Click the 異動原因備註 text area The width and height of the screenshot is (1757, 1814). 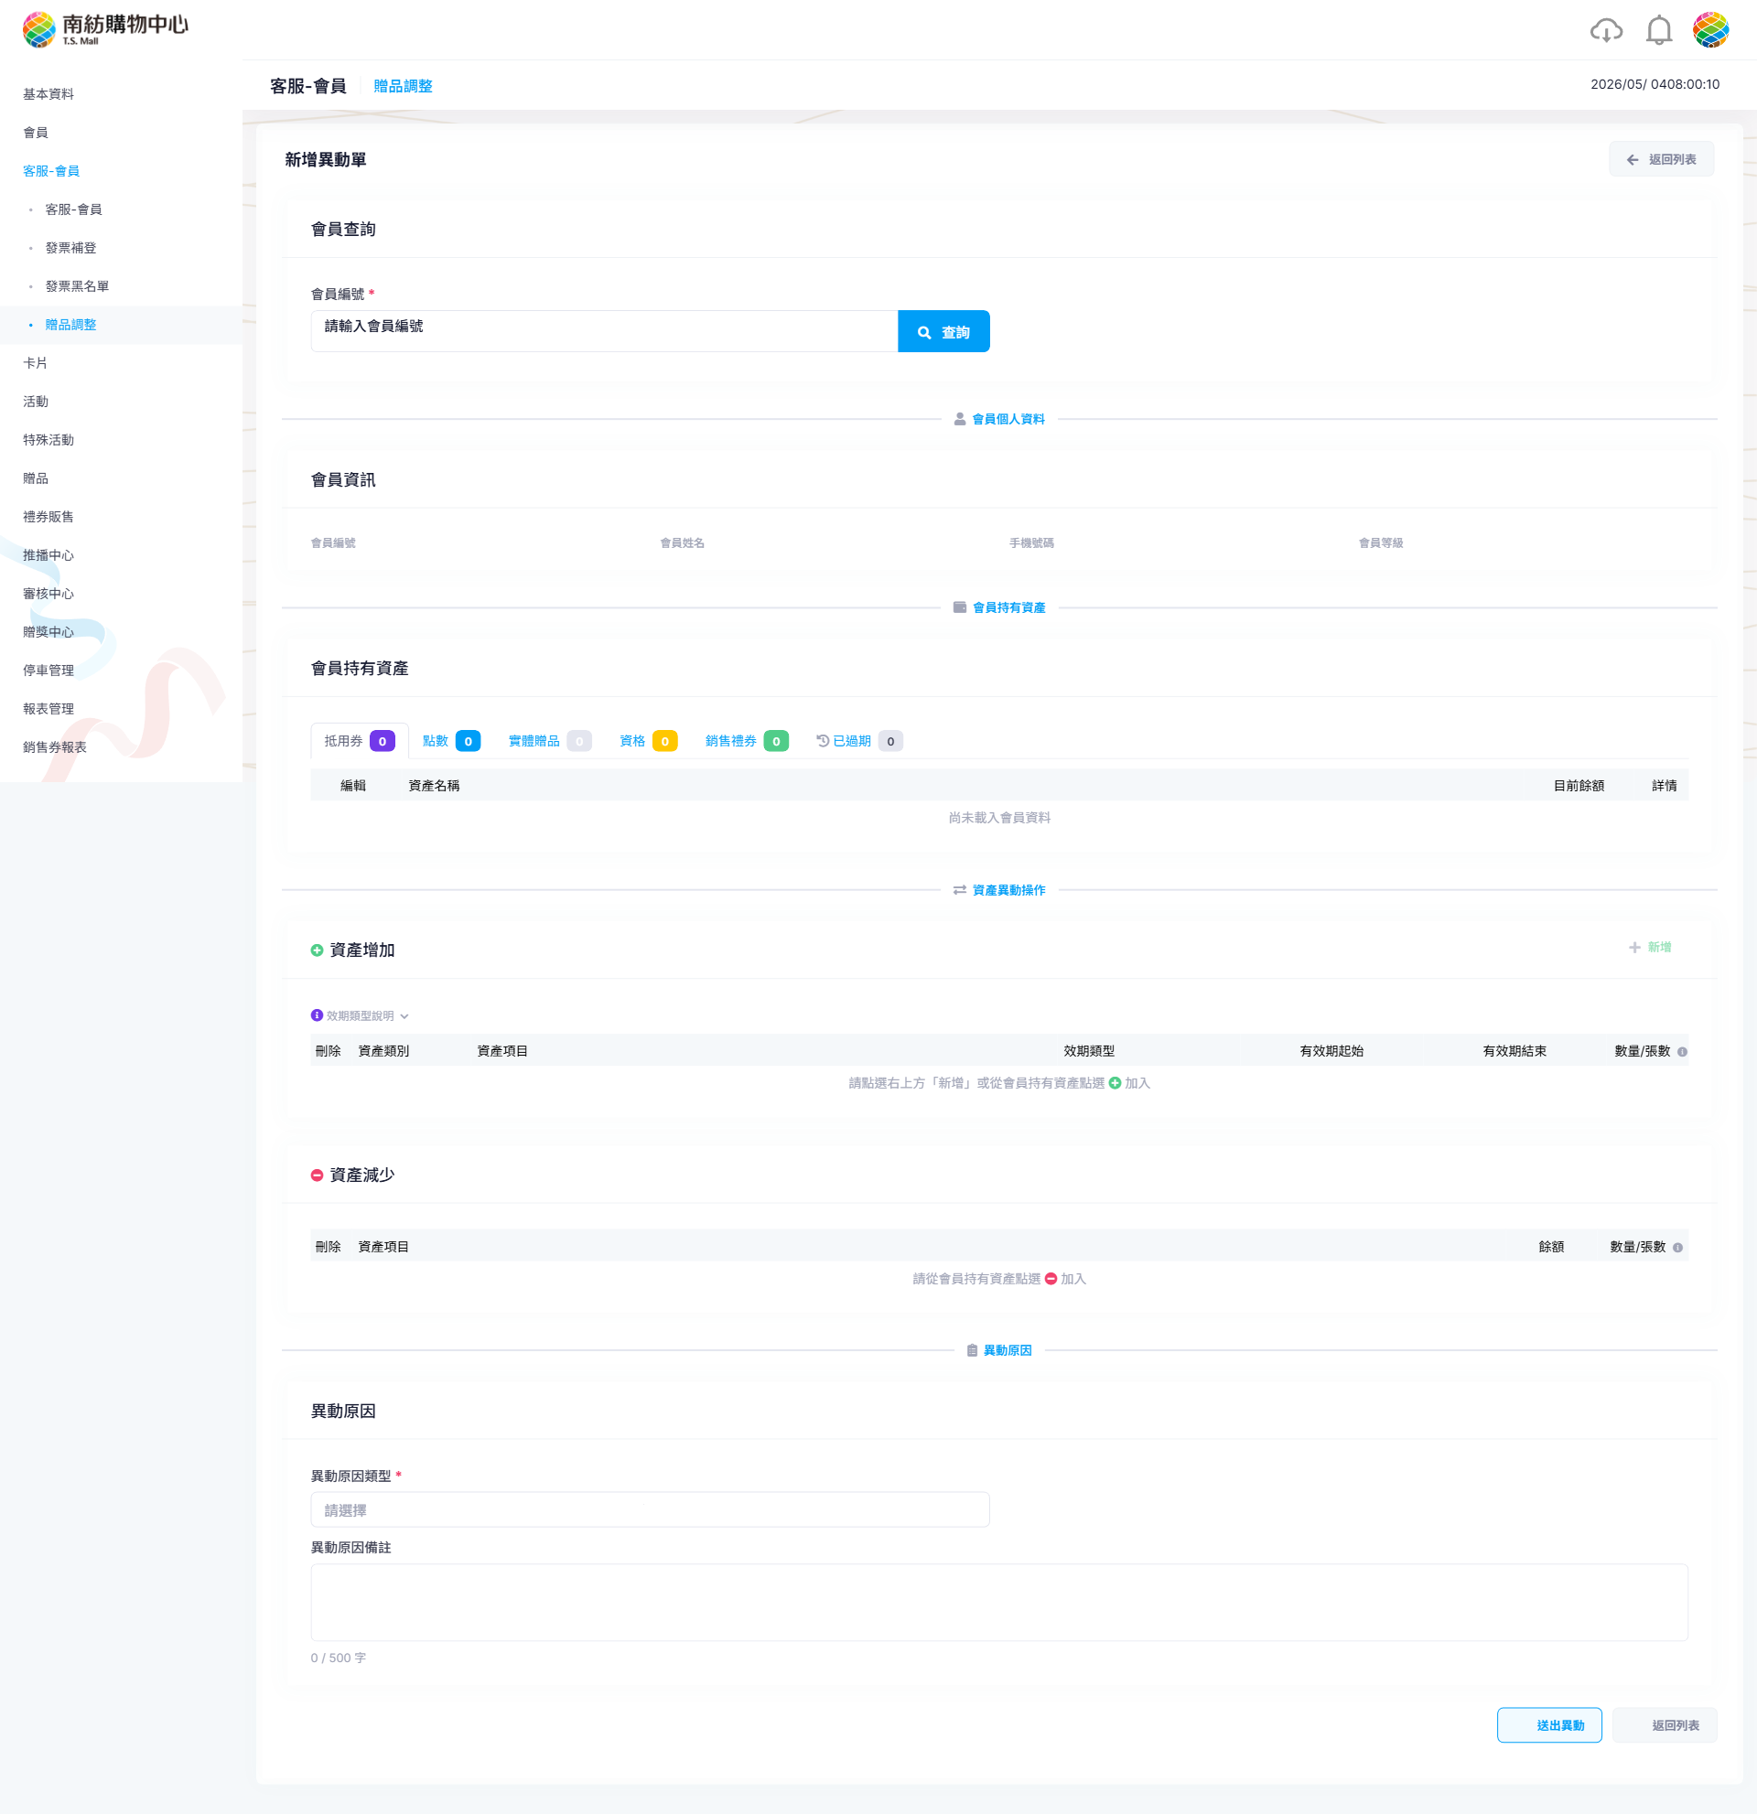(999, 1602)
